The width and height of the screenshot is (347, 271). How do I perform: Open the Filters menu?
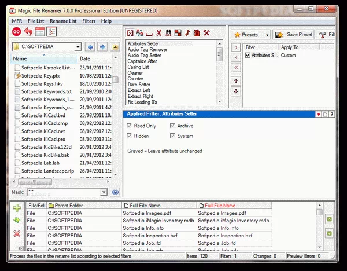(x=88, y=21)
